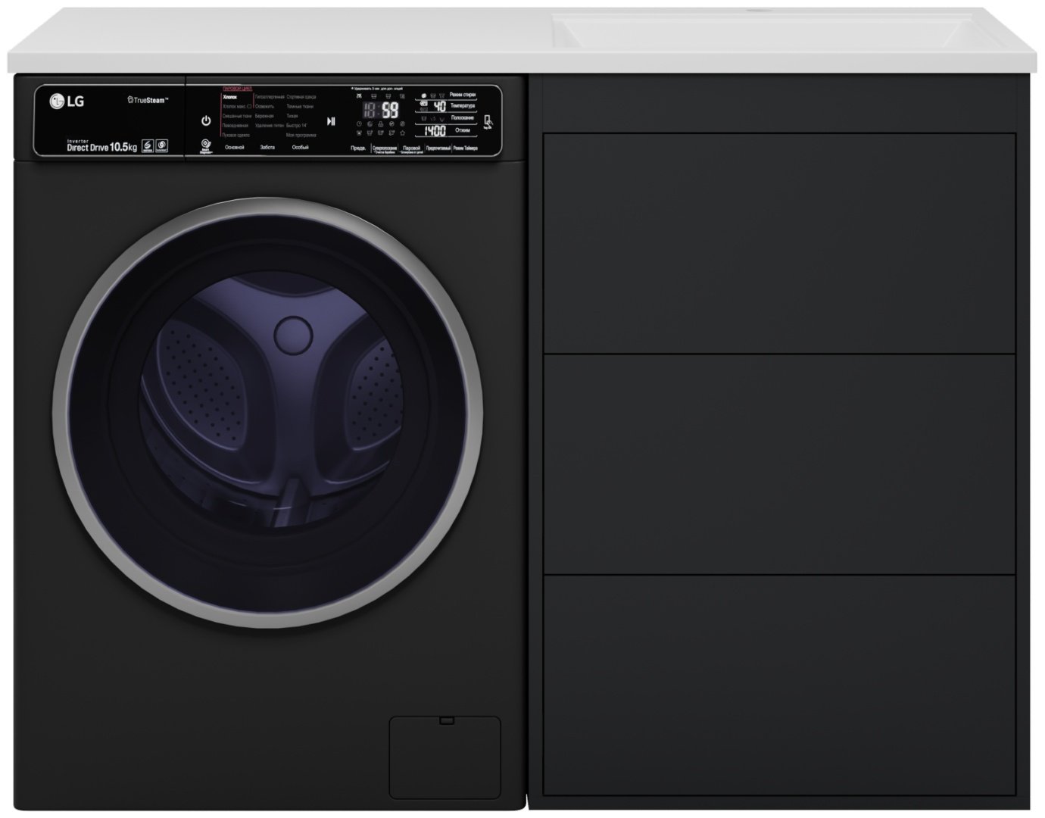1045x818 pixels.
Task: Choose the Забота program group
Action: 267,147
